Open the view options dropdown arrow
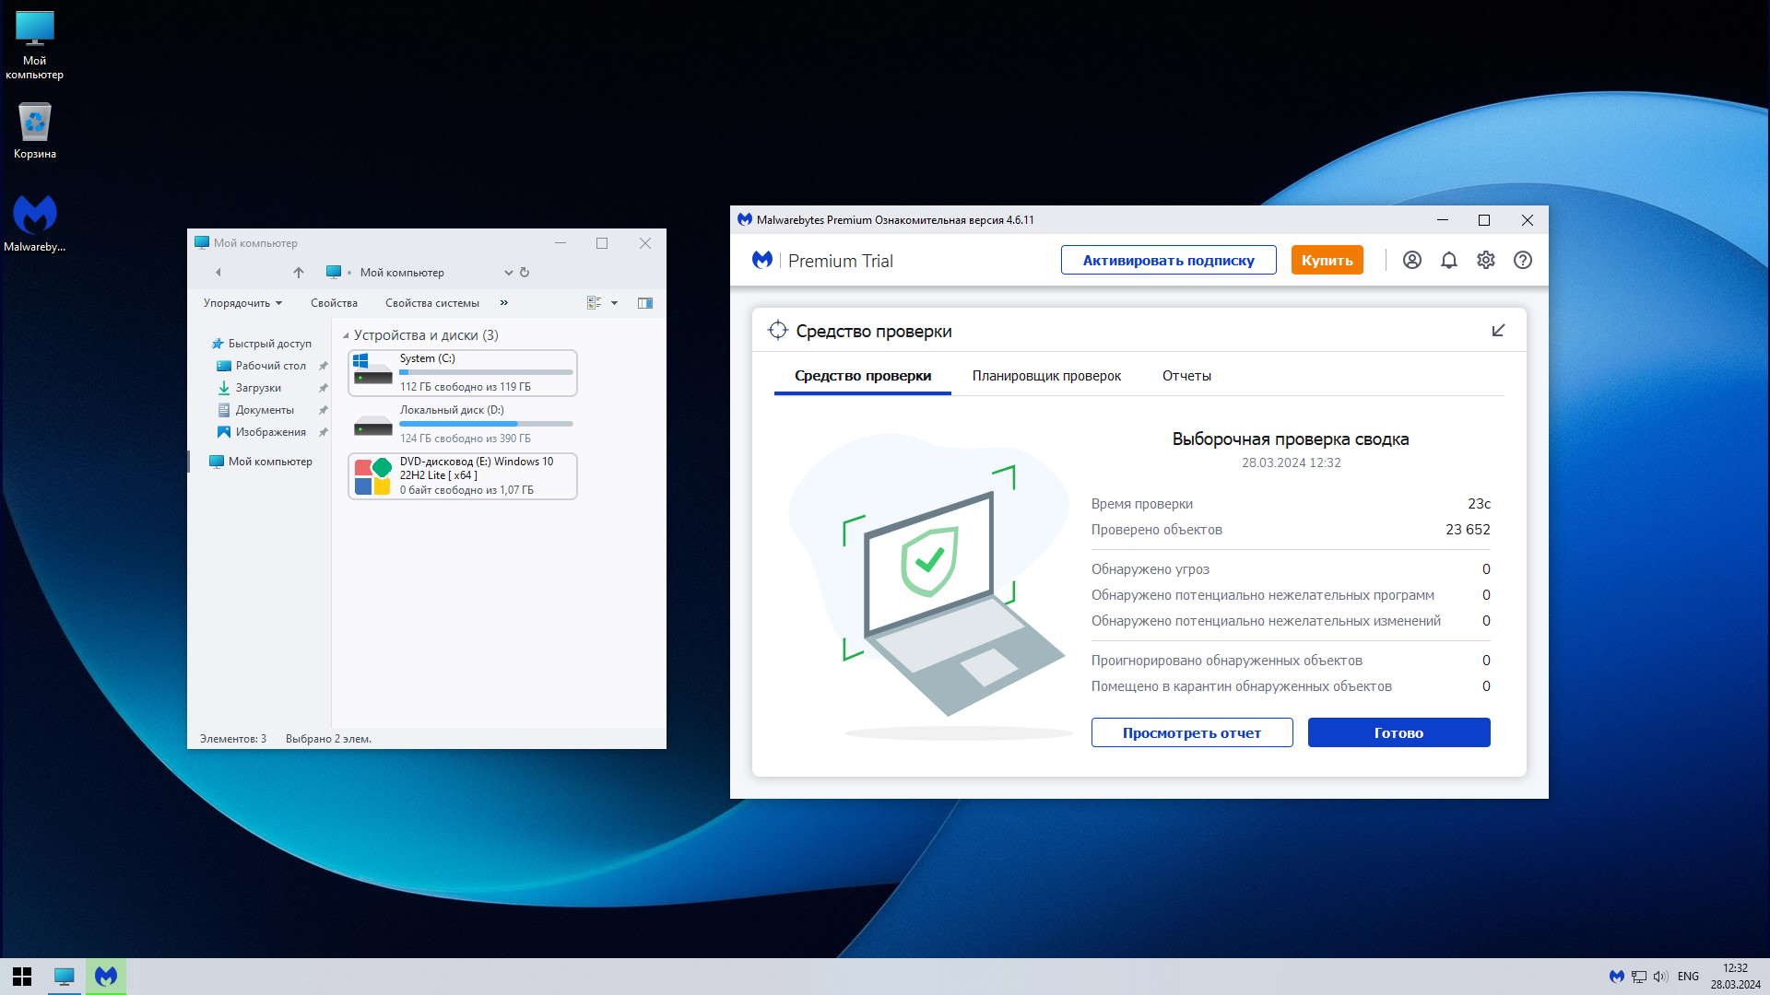This screenshot has height=995, width=1770. 614,303
